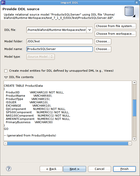Click Choose from workspace button
Image resolution: width=140 pixels, height=176 pixels.
point(115,34)
